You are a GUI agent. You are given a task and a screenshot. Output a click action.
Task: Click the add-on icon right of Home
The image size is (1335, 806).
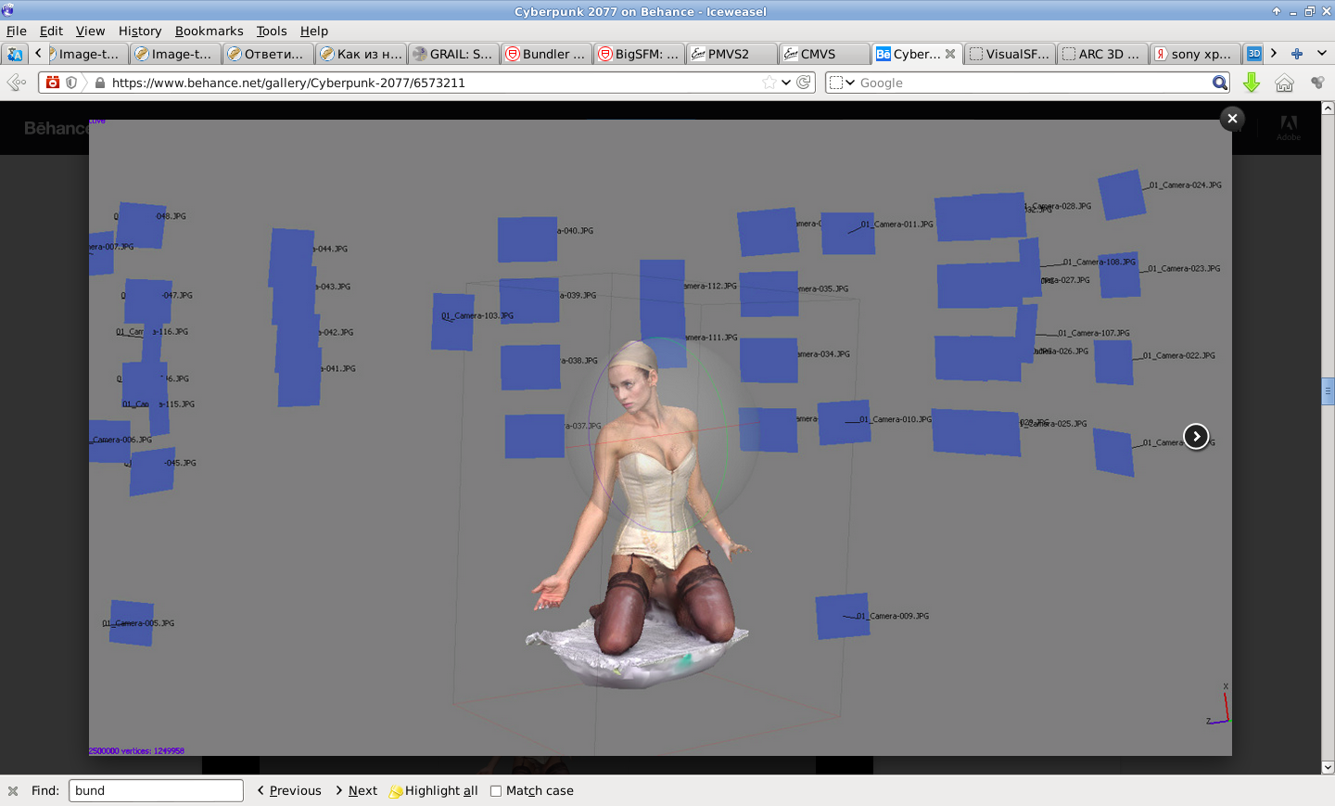pyautogui.click(x=1317, y=83)
